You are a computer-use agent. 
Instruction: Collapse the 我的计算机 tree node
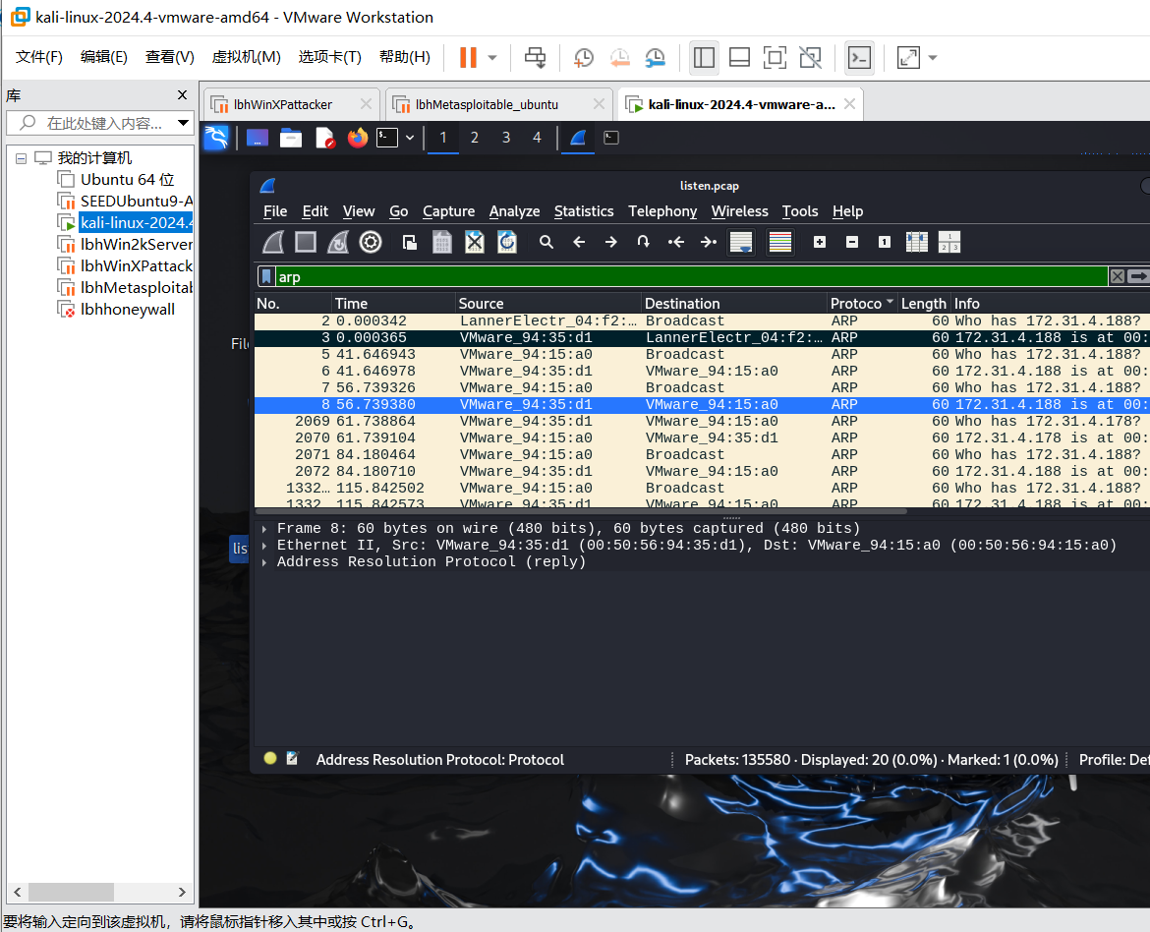(22, 158)
